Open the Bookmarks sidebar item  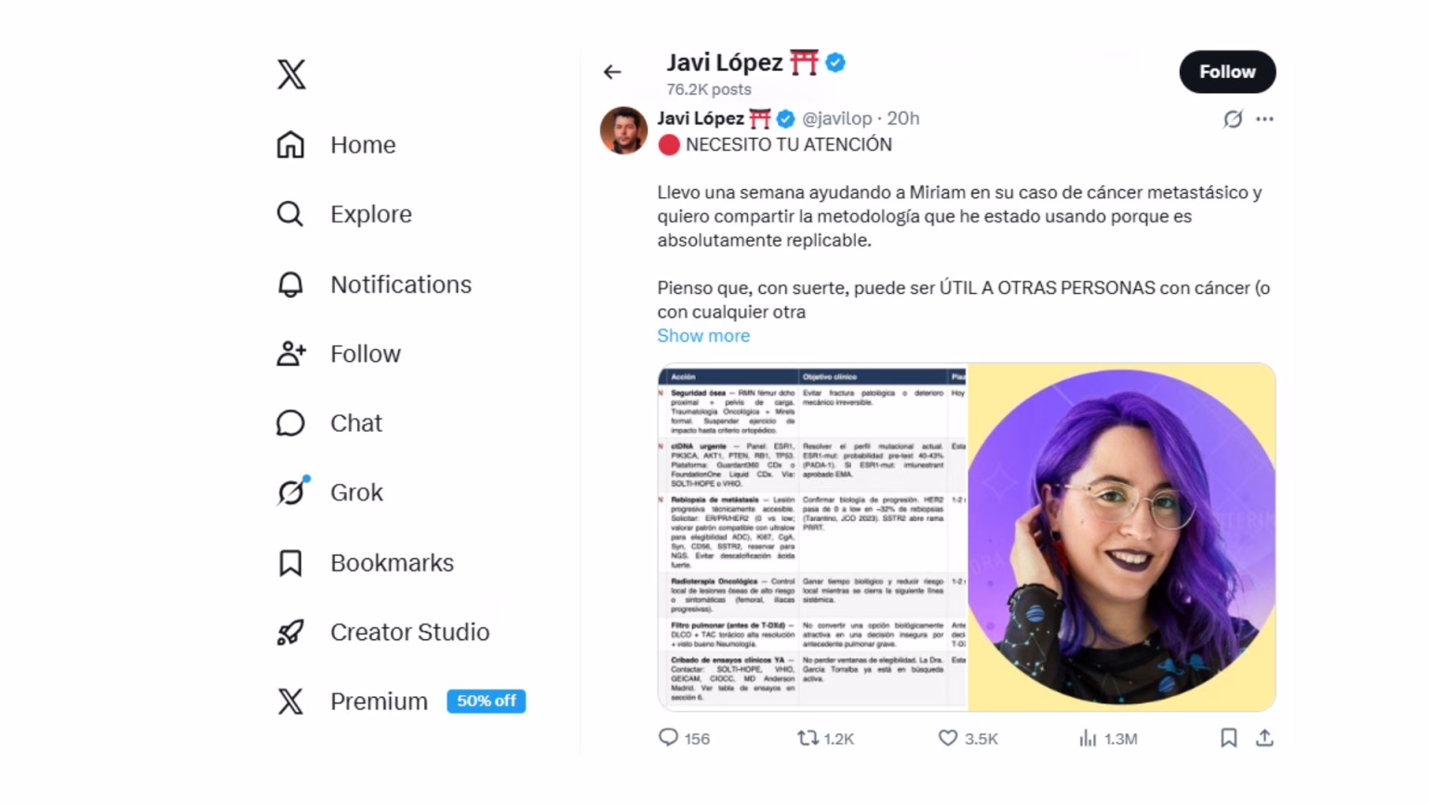click(x=366, y=563)
